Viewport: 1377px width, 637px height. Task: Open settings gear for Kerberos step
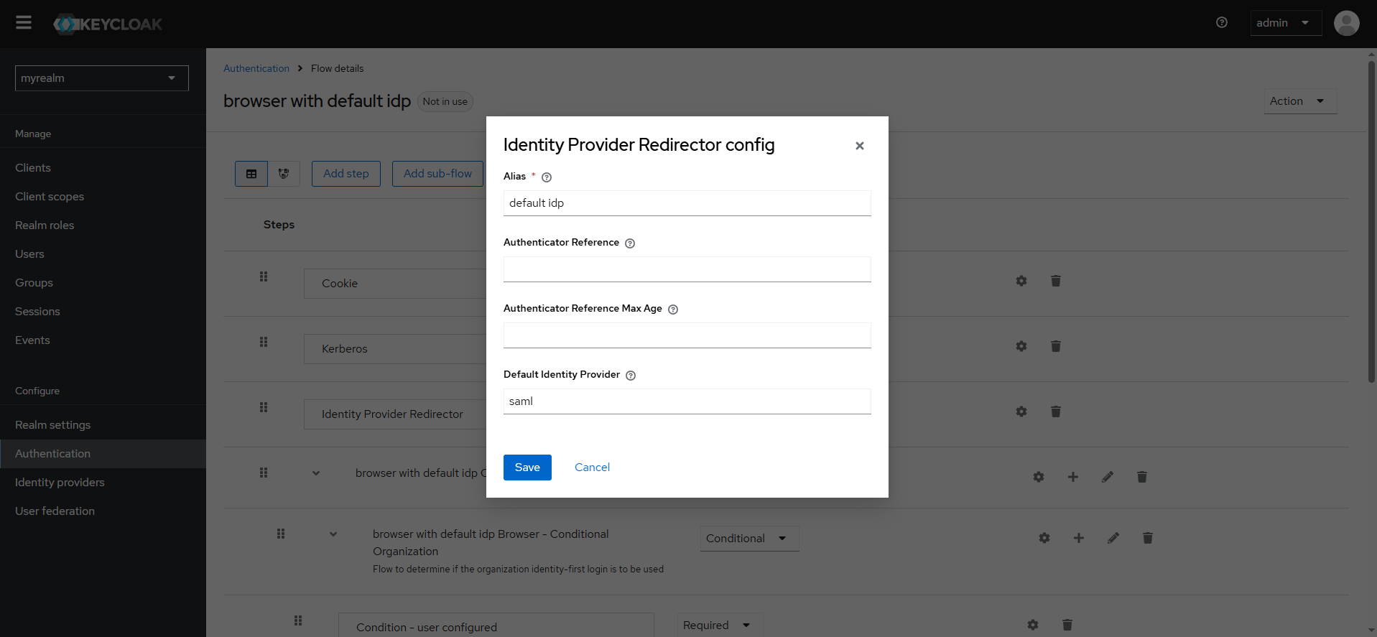pos(1021,346)
